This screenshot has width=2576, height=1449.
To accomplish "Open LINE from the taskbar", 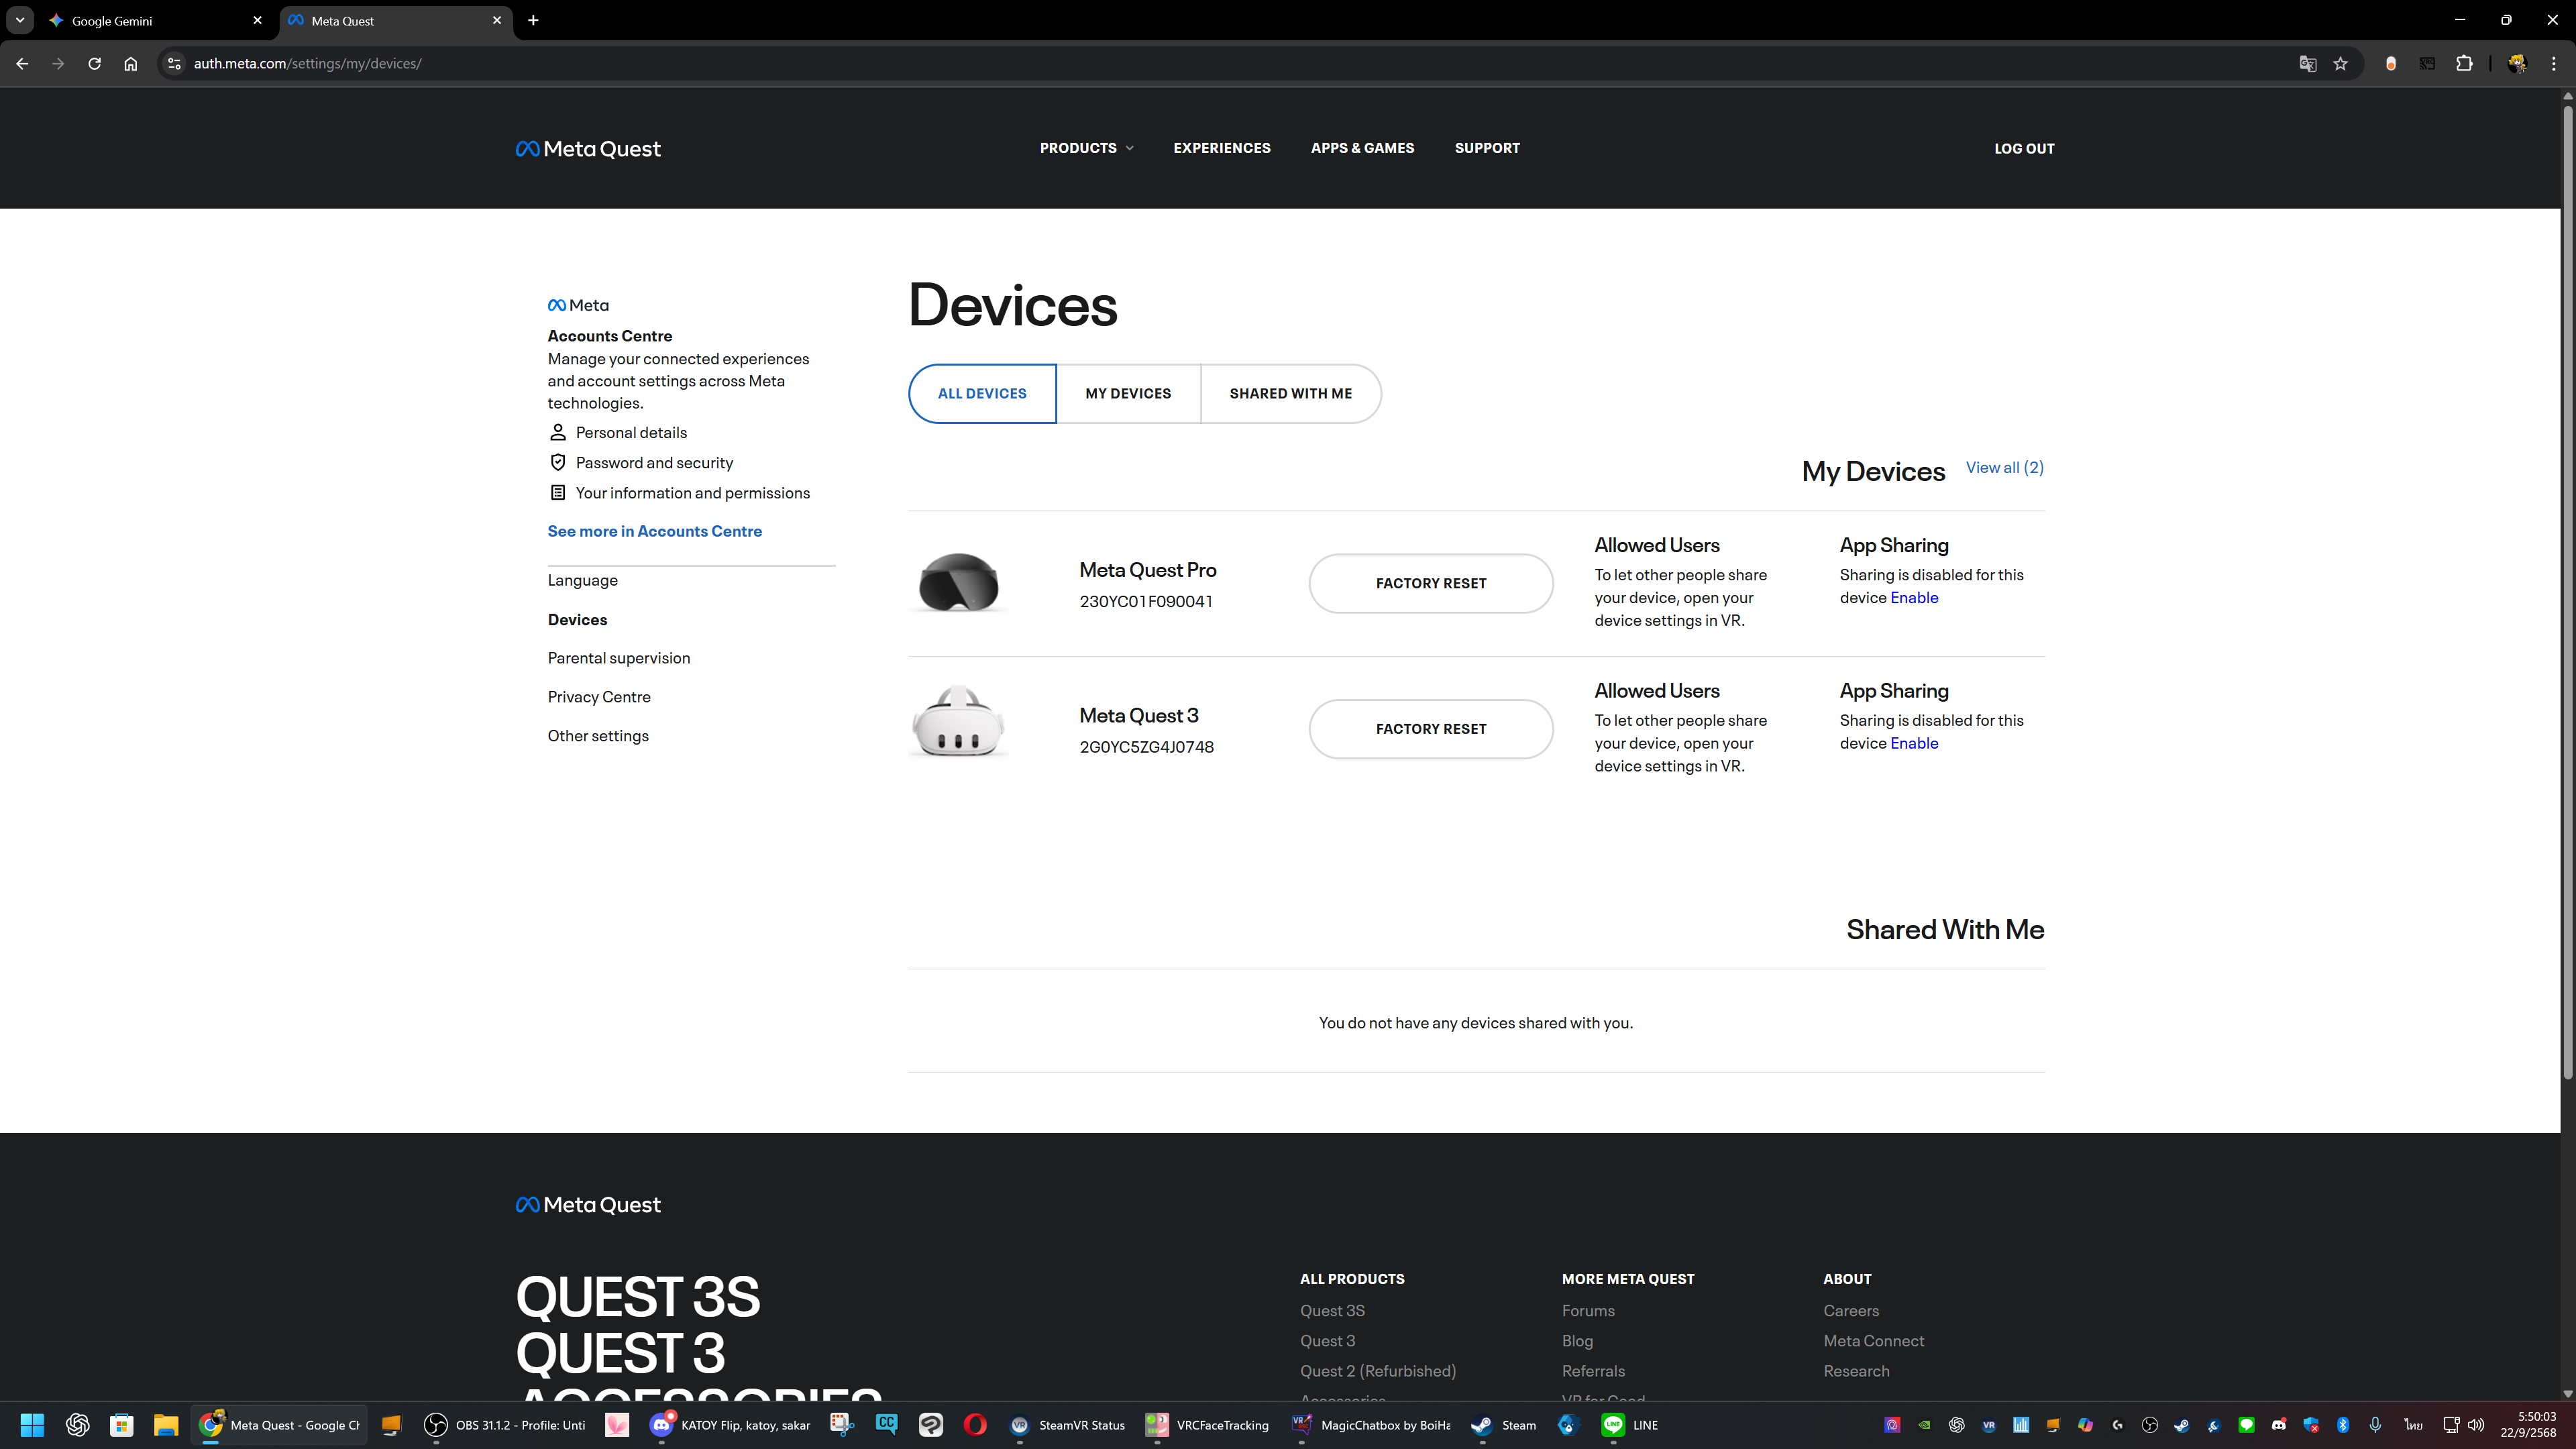I will (1630, 1425).
